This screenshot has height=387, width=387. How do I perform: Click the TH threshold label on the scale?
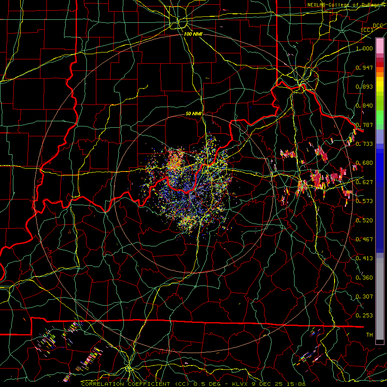pyautogui.click(x=369, y=335)
